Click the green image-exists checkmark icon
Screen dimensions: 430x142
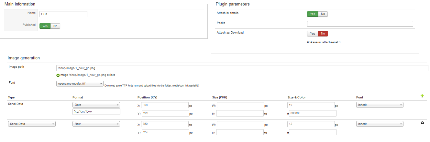click(x=58, y=75)
